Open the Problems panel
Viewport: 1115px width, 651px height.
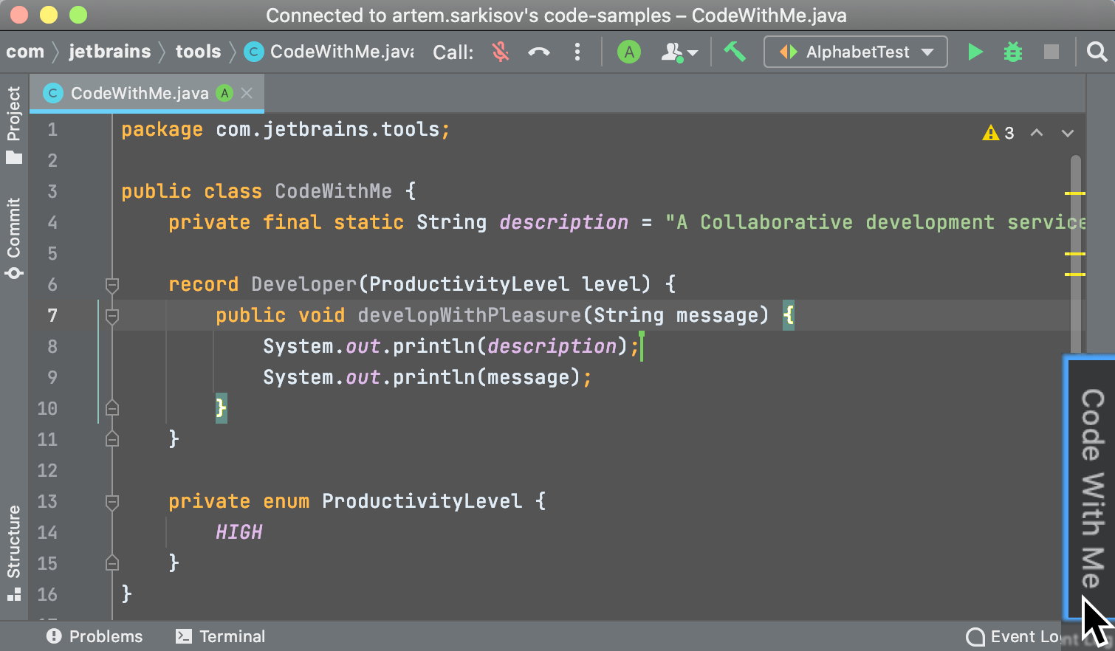pyautogui.click(x=95, y=636)
